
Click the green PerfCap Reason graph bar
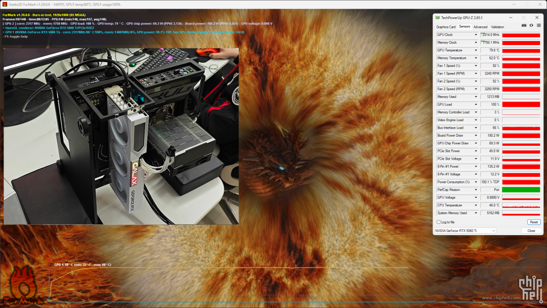click(x=521, y=190)
